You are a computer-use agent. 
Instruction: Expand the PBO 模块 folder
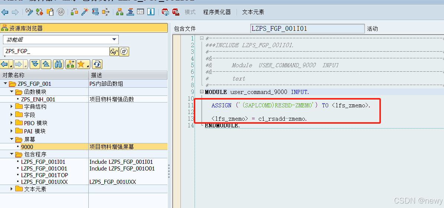(12, 123)
